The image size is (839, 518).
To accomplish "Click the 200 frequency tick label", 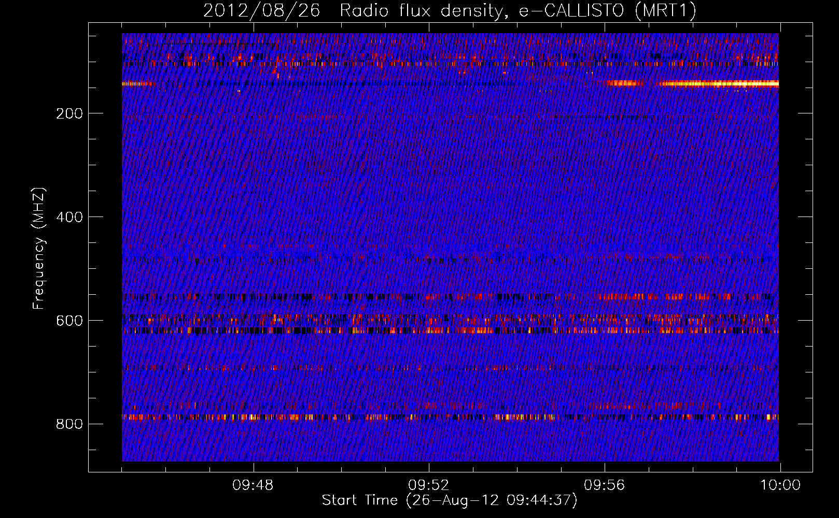I will point(69,113).
